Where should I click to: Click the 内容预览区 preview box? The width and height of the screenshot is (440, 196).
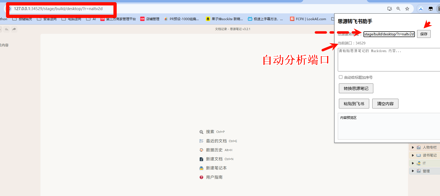pos(389,126)
